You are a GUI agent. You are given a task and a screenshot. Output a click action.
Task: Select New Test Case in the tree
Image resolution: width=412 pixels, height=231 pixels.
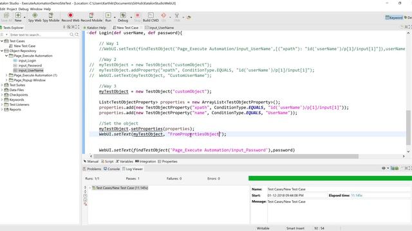[24, 46]
